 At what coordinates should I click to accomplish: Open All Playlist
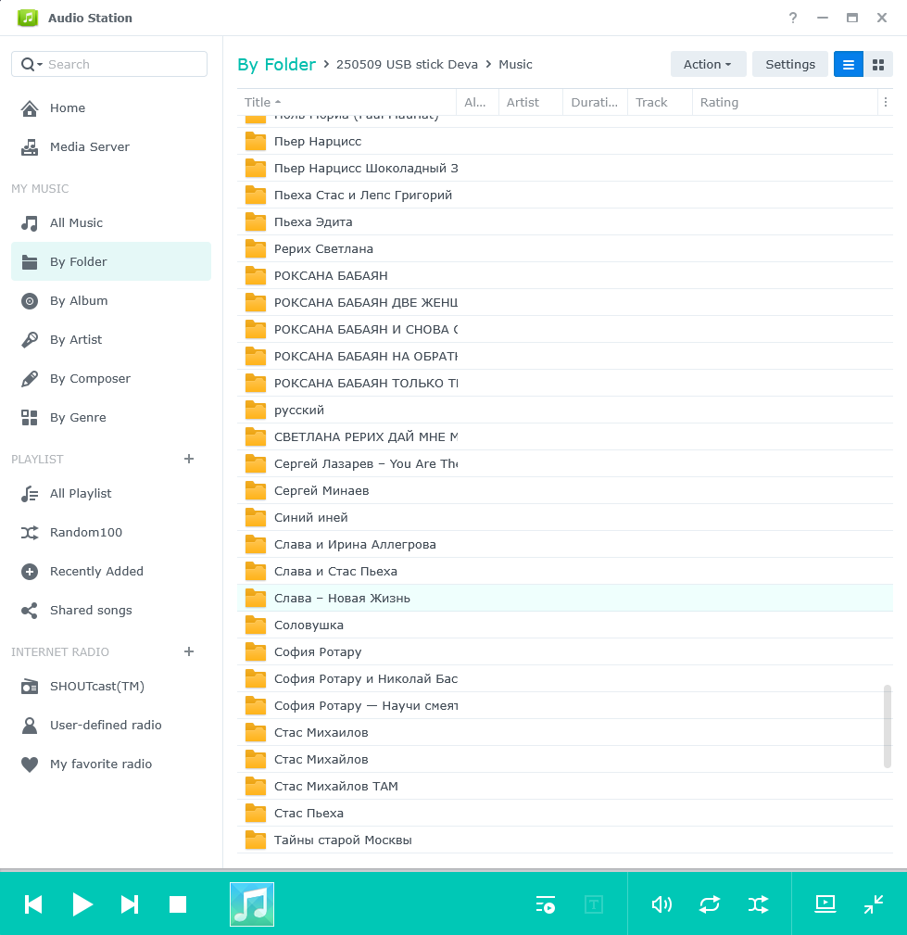point(111,494)
